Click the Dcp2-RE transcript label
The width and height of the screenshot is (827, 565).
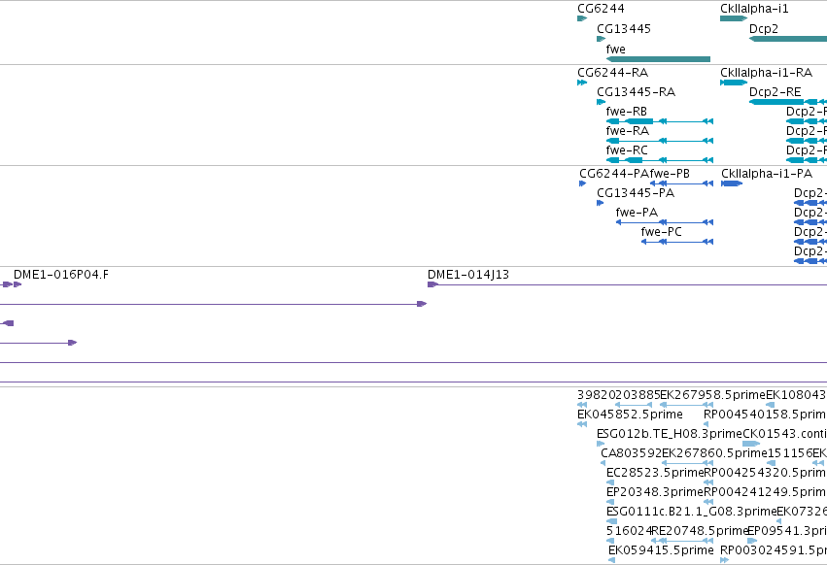(x=775, y=92)
